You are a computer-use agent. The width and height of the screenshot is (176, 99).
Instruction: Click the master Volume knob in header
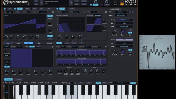pos(115,2)
